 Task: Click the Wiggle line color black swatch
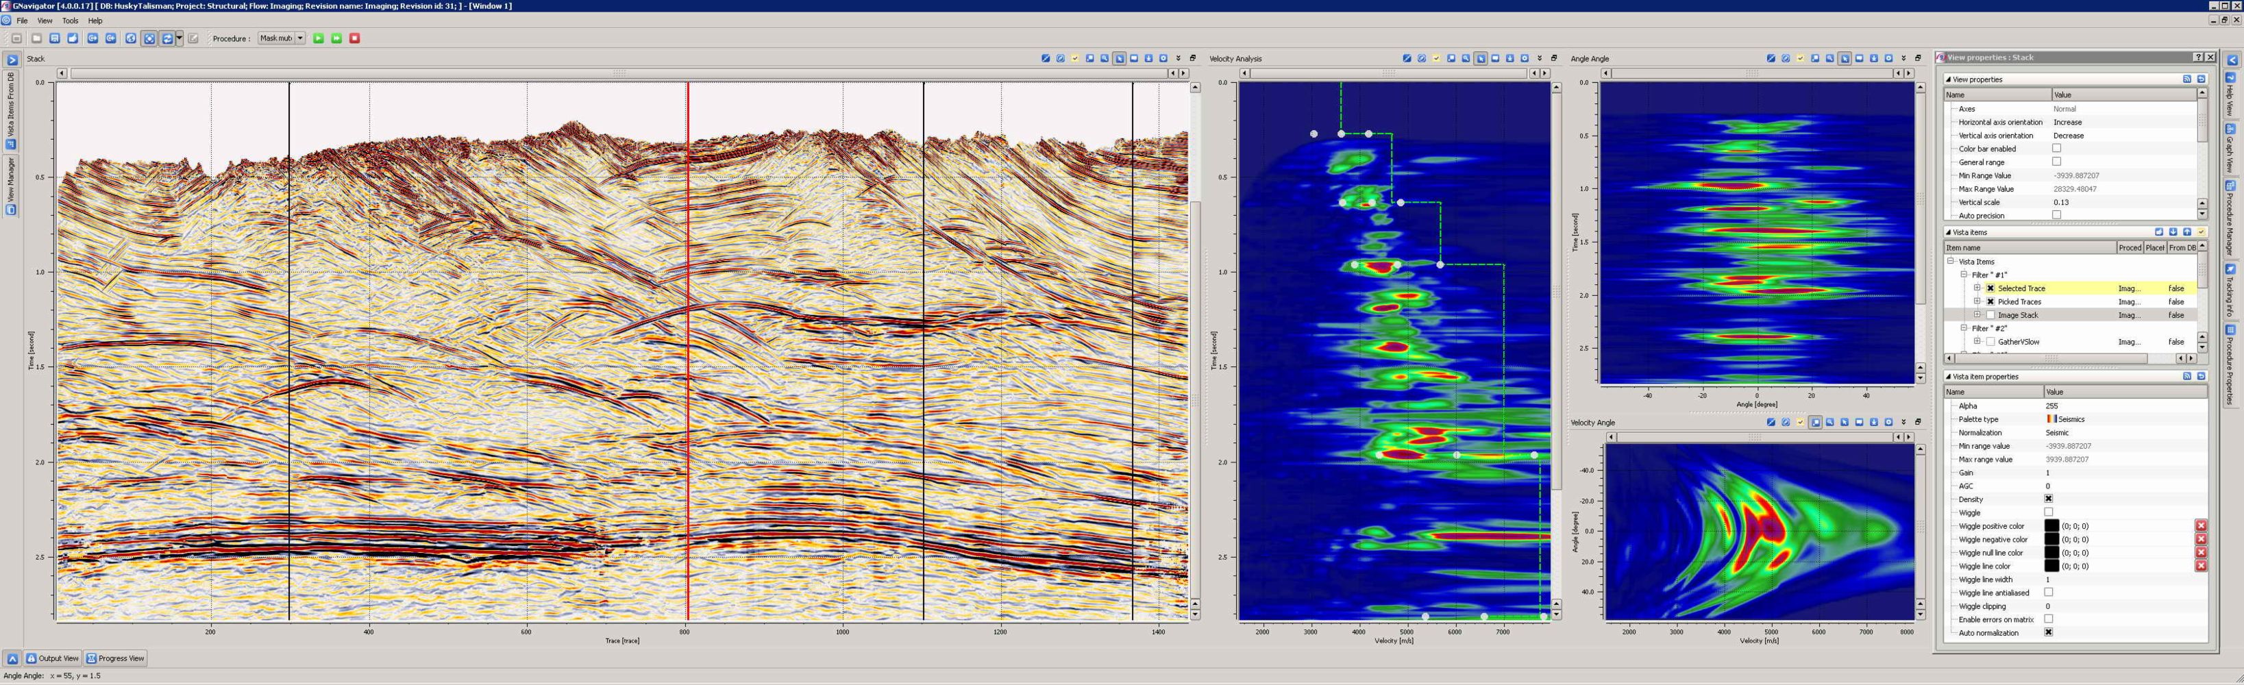[x=2051, y=566]
